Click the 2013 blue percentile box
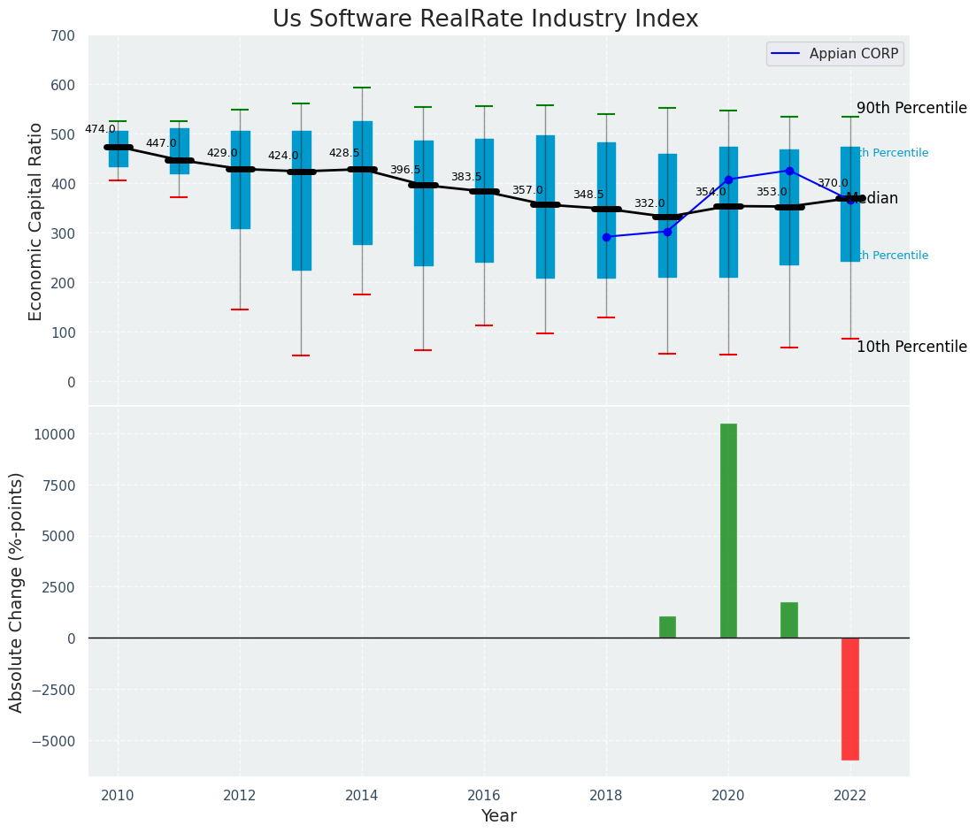Screen dimensions: 976x833 click(301, 201)
